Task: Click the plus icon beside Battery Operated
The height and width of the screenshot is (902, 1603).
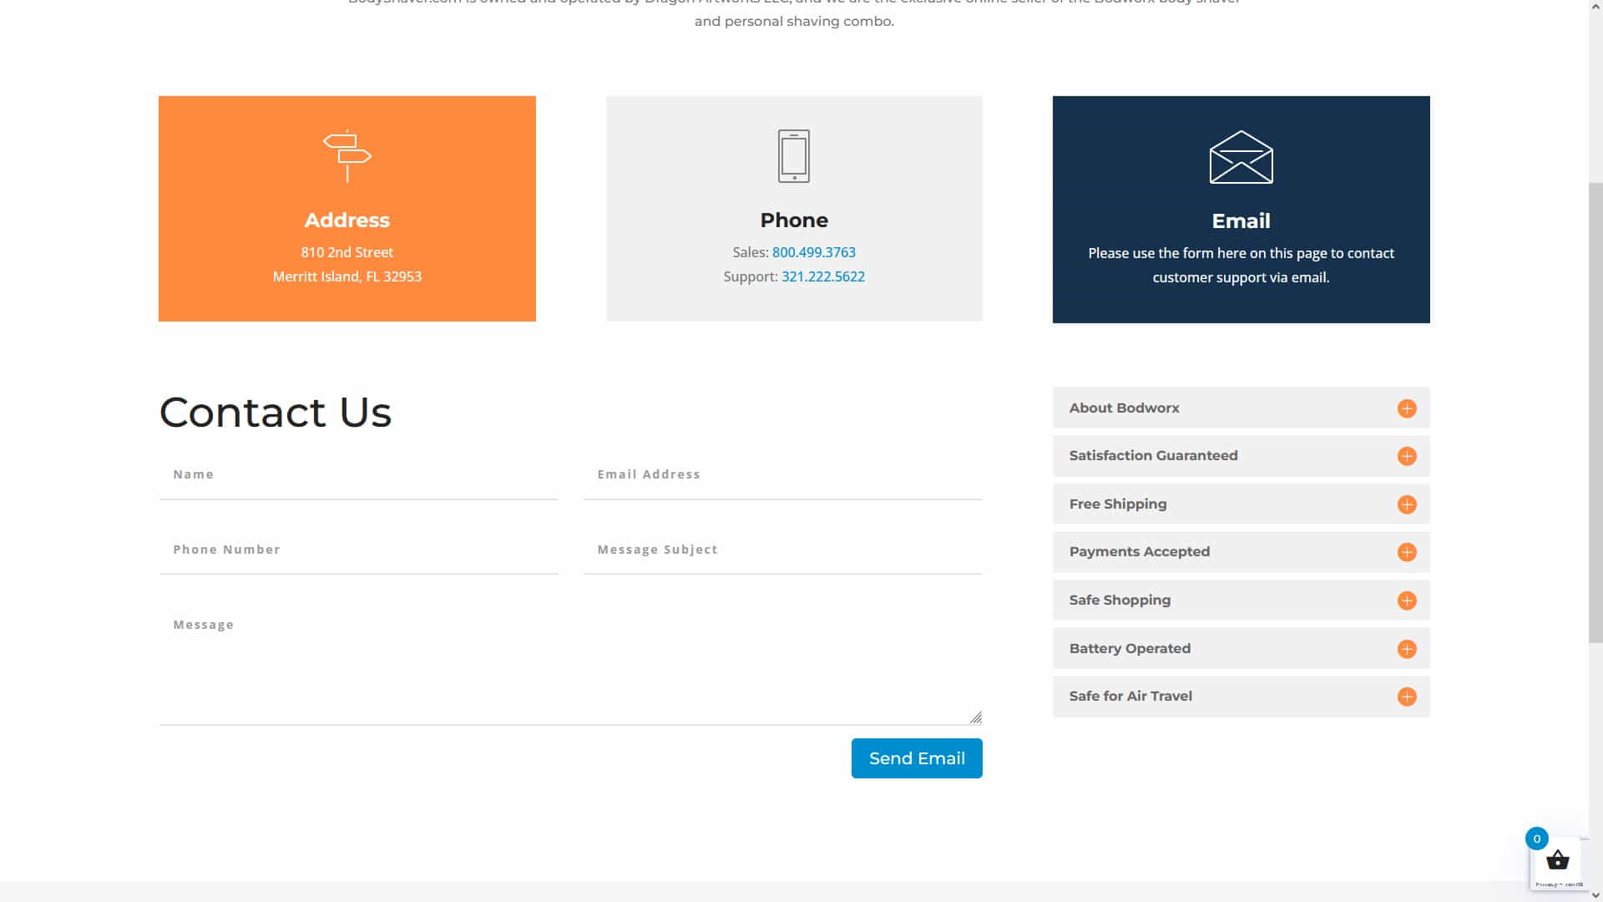Action: [x=1408, y=648]
